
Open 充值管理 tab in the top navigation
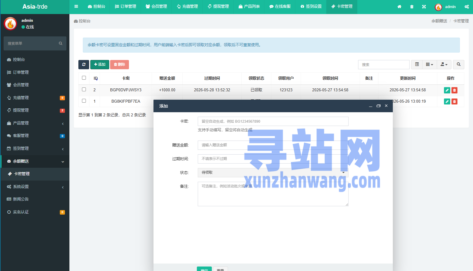[x=187, y=7]
